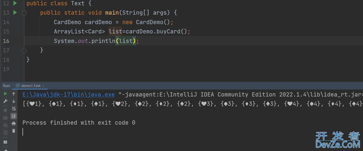Open the E:\Java\jdk-17\bin\java.exe link
The image size is (363, 151).
68,95
